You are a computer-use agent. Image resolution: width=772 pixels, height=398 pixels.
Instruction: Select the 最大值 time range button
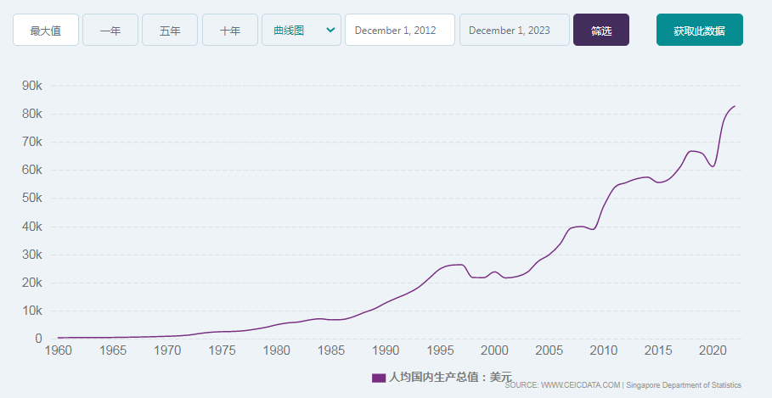pos(46,30)
